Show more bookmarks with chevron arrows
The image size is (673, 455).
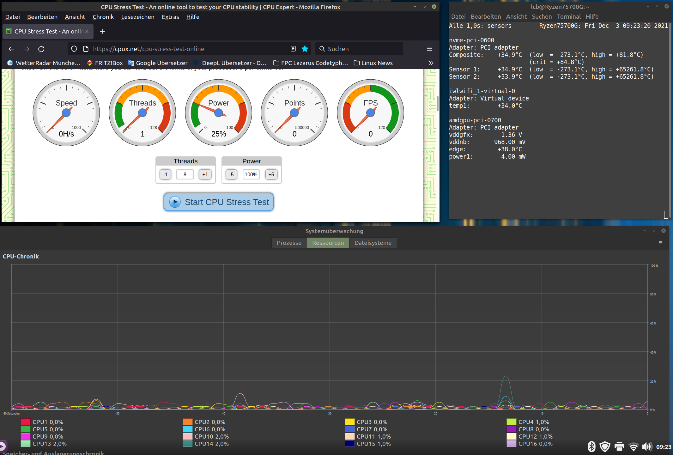coord(431,63)
